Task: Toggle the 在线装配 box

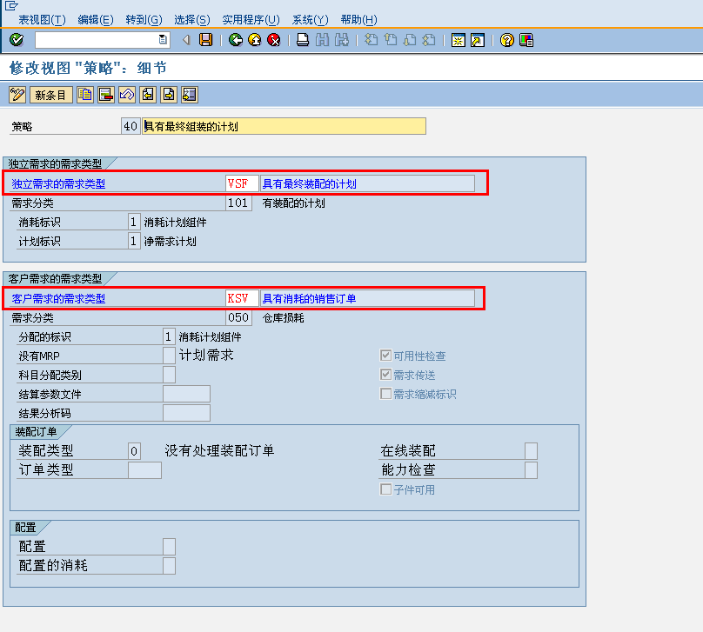Action: coord(531,450)
